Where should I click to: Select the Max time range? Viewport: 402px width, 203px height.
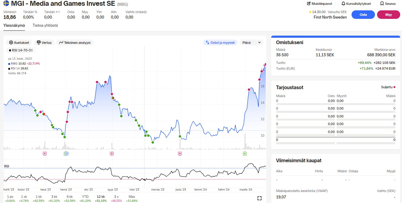pyautogui.click(x=132, y=198)
